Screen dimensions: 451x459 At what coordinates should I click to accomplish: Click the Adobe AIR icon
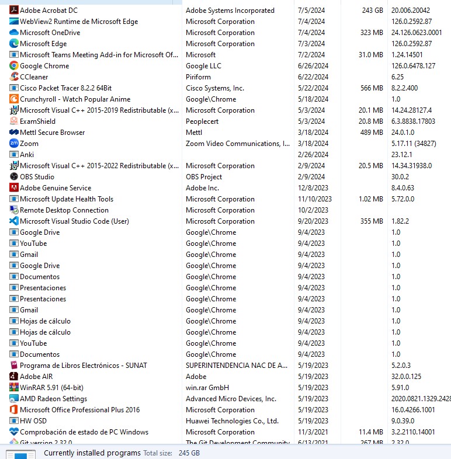pos(14,377)
